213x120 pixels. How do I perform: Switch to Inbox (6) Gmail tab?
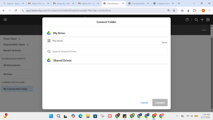tap(64, 3)
